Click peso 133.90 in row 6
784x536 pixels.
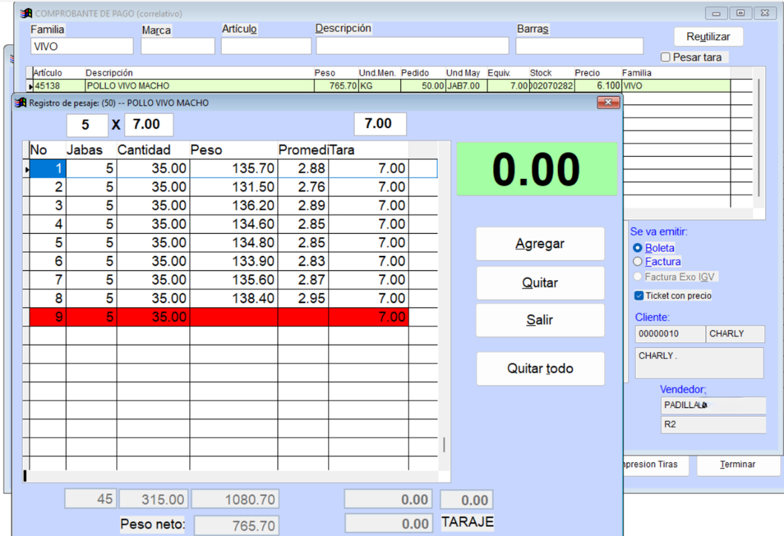click(x=233, y=261)
